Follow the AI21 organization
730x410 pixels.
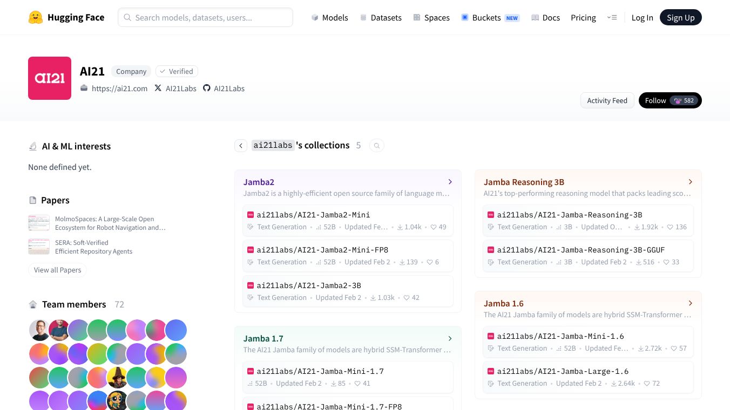(x=670, y=100)
